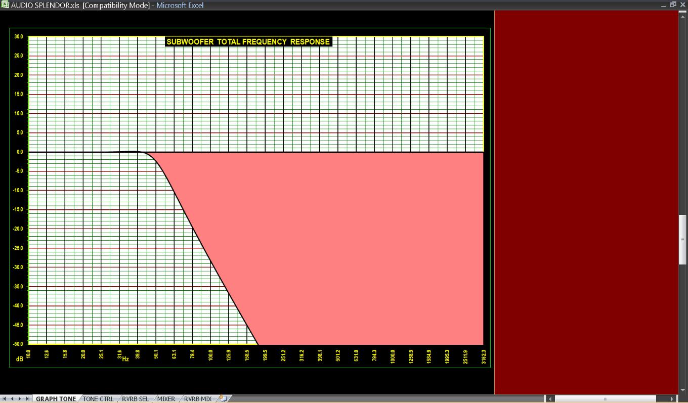The width and height of the screenshot is (688, 403).
Task: Restore down the Excel window
Action: (x=673, y=5)
